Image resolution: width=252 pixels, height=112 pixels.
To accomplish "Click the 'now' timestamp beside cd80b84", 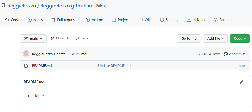I will pos(216,54).
